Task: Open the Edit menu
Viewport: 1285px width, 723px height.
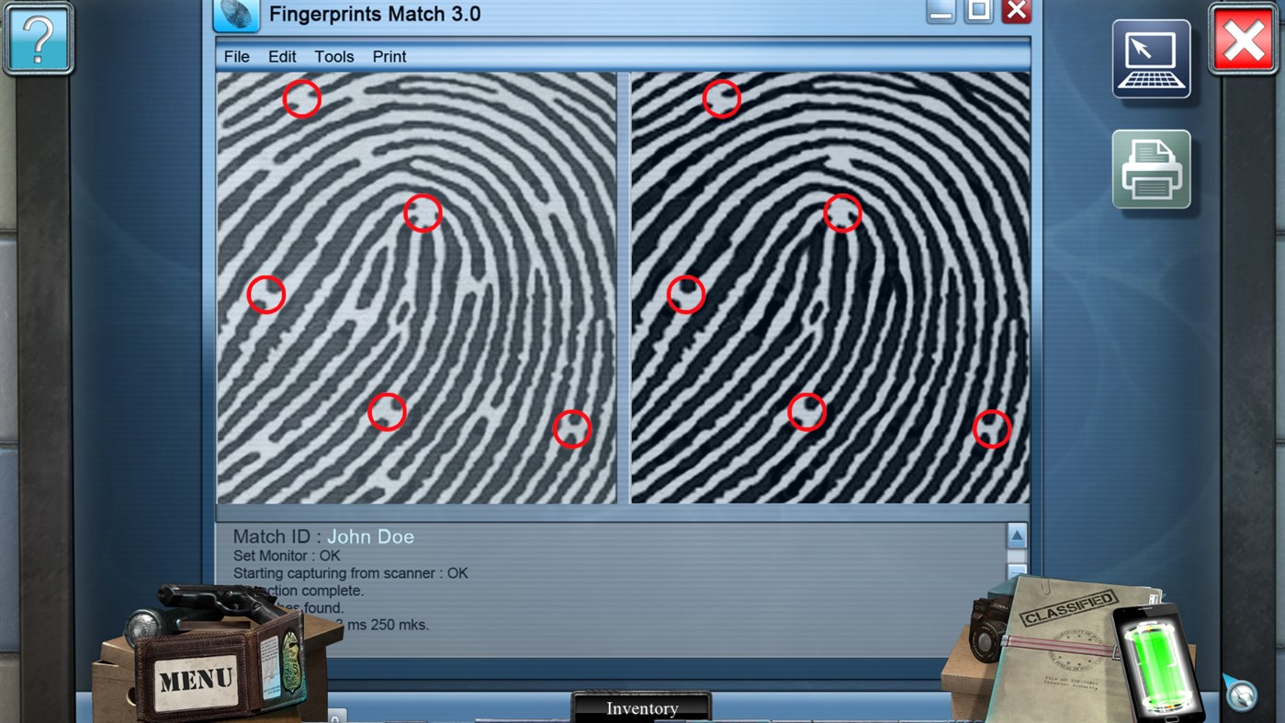Action: point(281,56)
